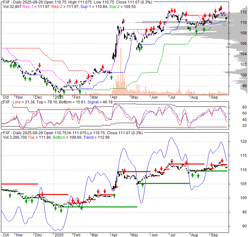Image resolution: width=248 pixels, height=237 pixels.
Task: Click the Vol 32,867 value in top chart
Action: (12, 7)
